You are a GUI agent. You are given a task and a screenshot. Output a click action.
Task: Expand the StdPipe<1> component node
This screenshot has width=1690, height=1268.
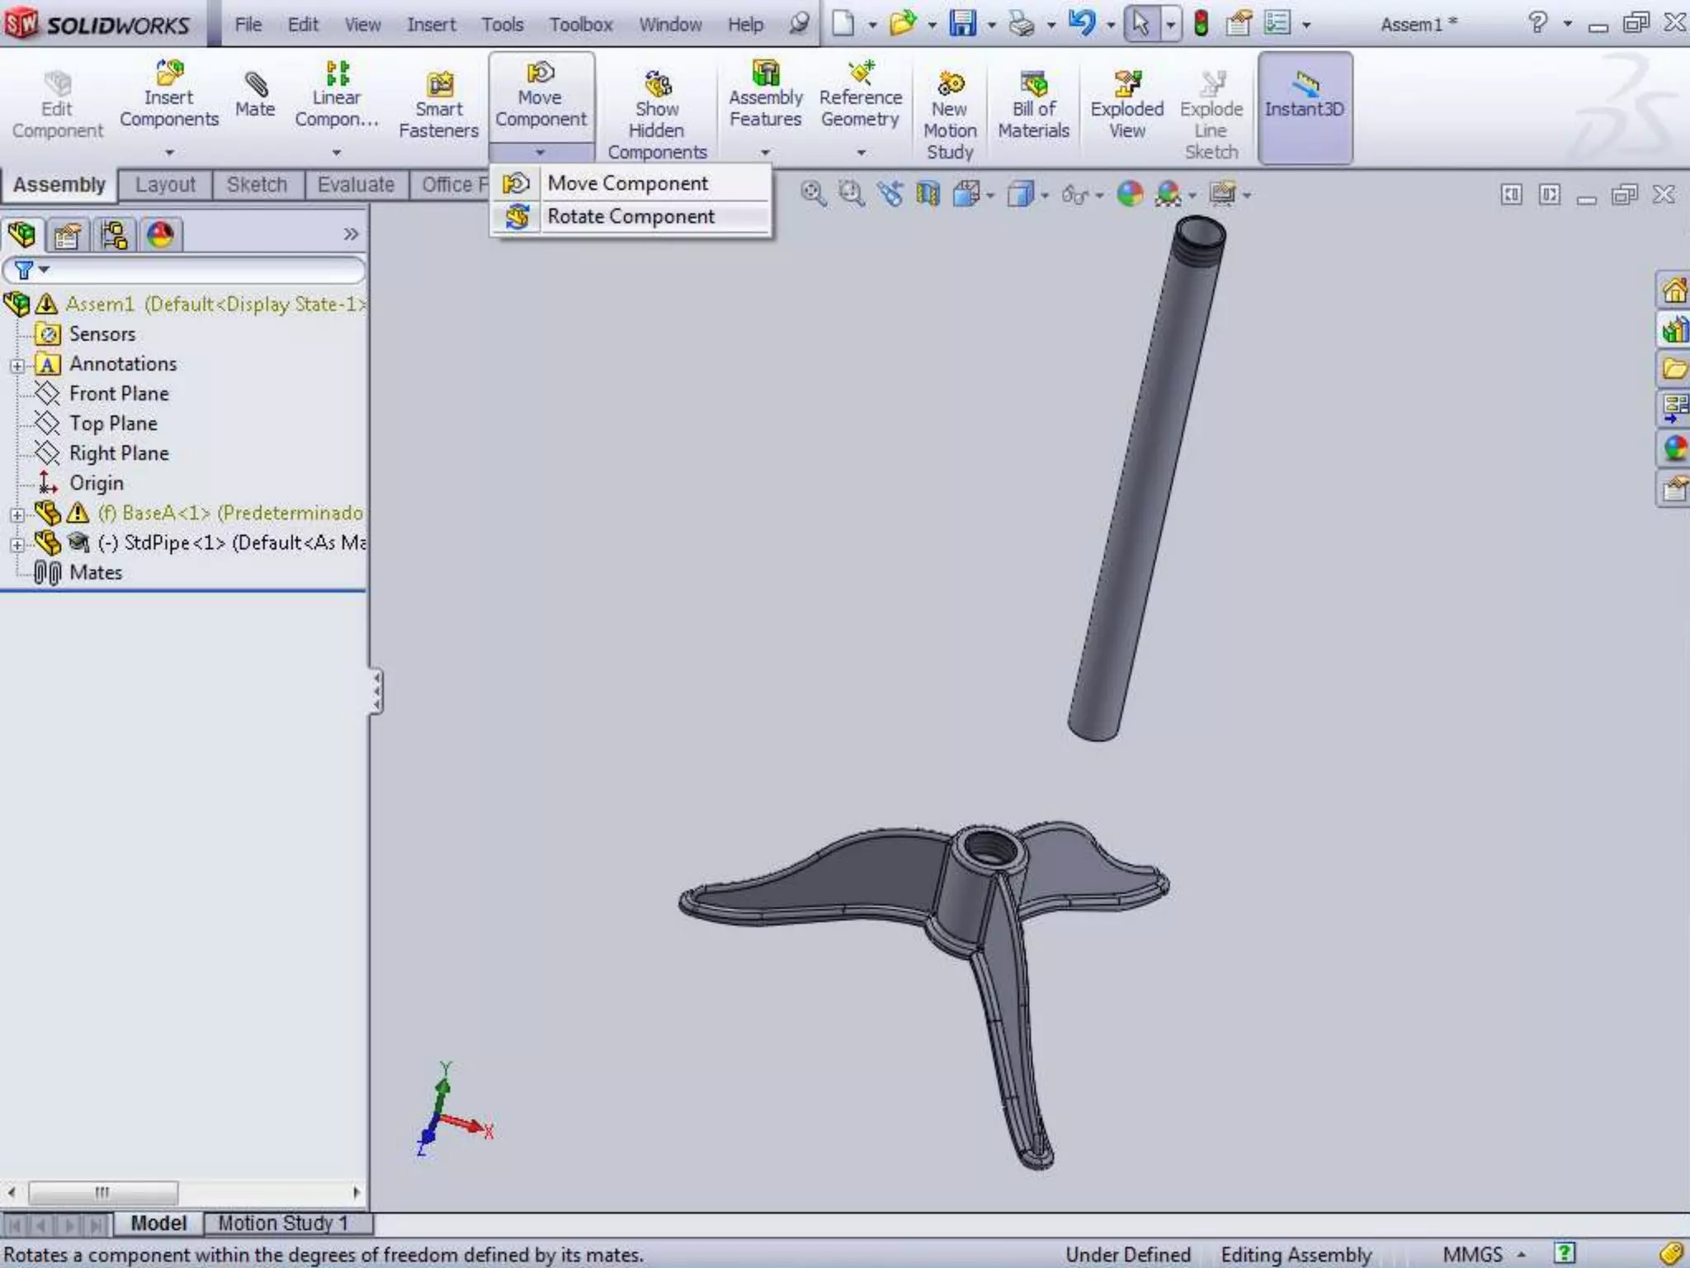[17, 544]
